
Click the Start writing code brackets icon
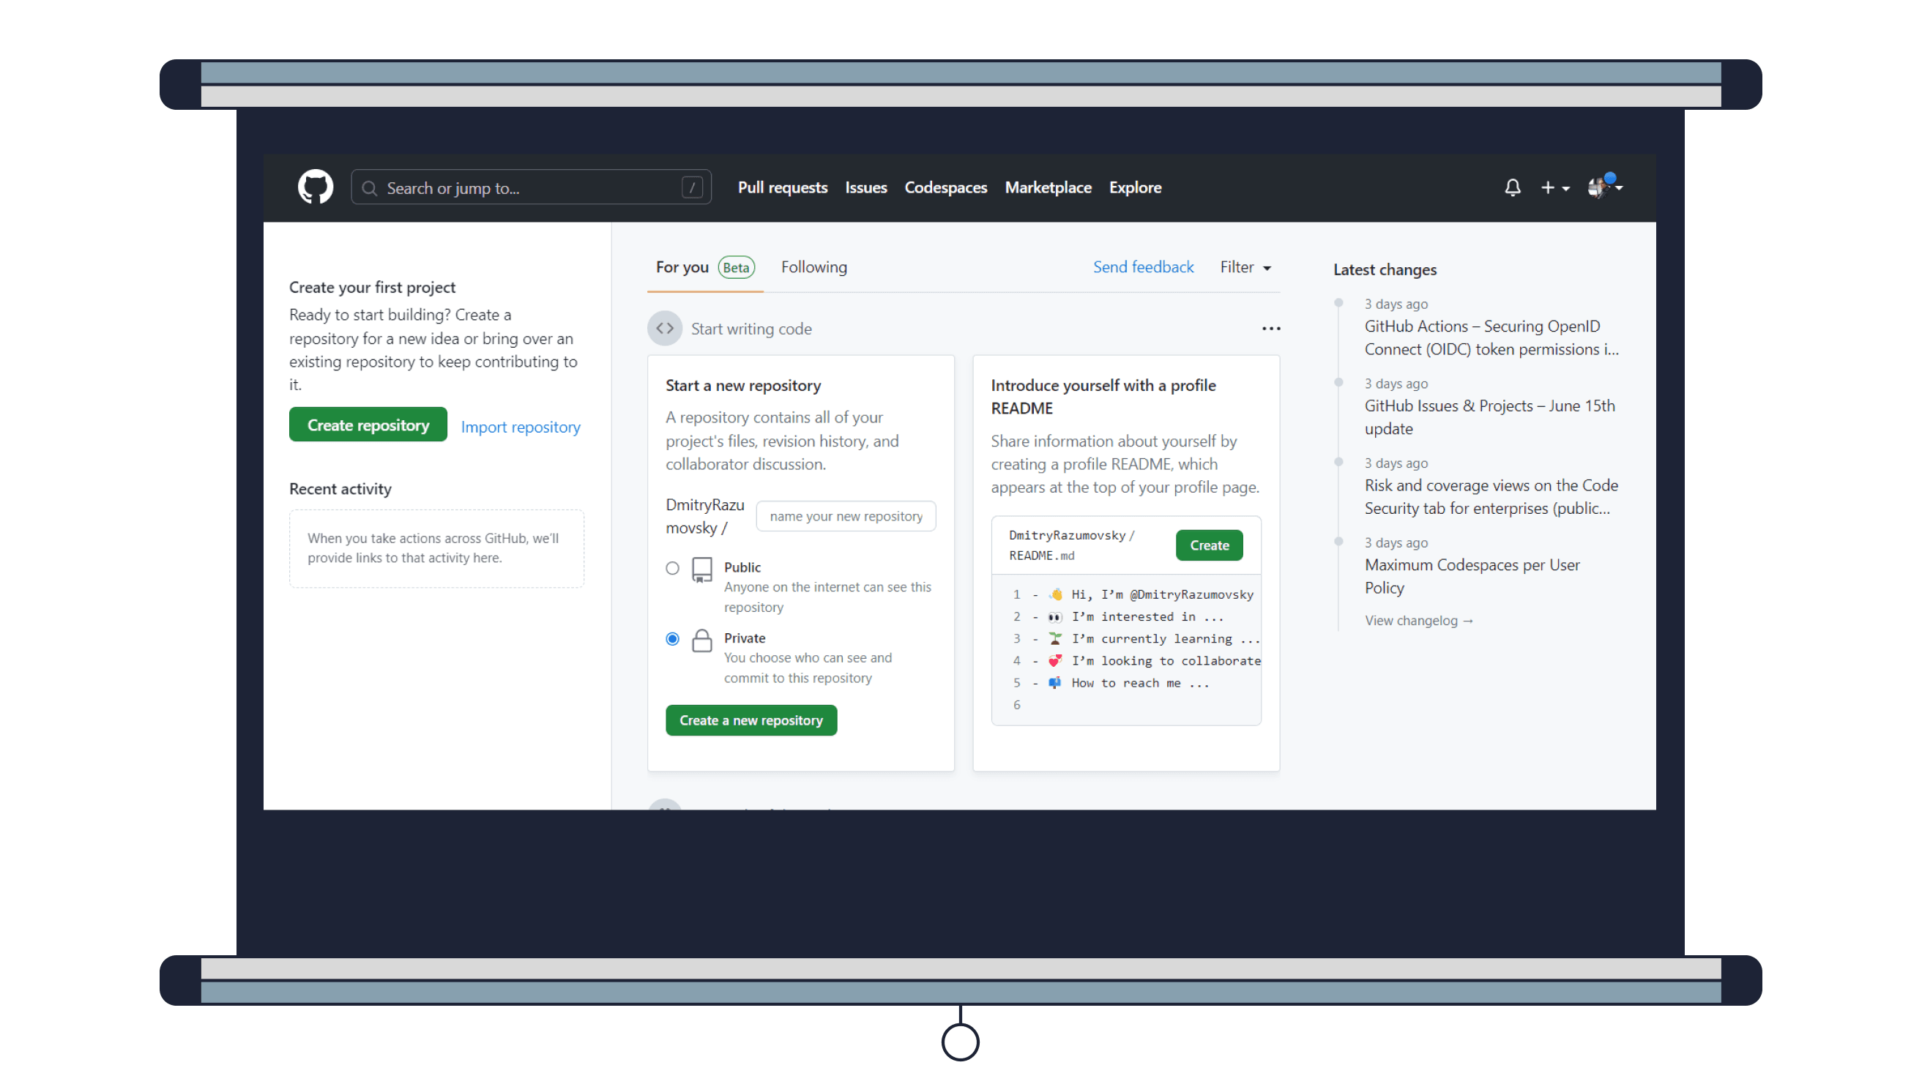pos(665,329)
